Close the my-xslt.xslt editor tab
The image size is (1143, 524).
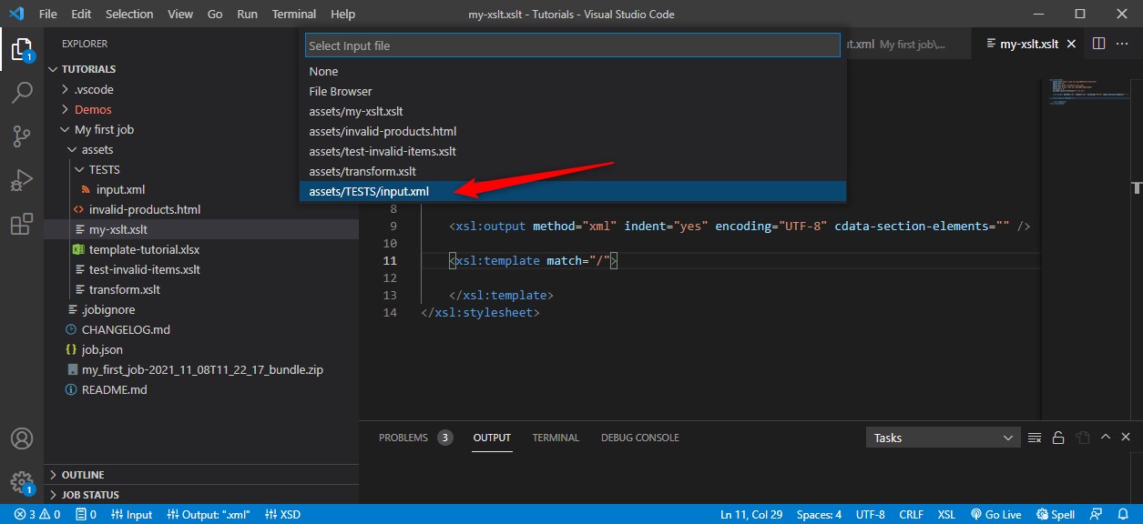pyautogui.click(x=1071, y=44)
